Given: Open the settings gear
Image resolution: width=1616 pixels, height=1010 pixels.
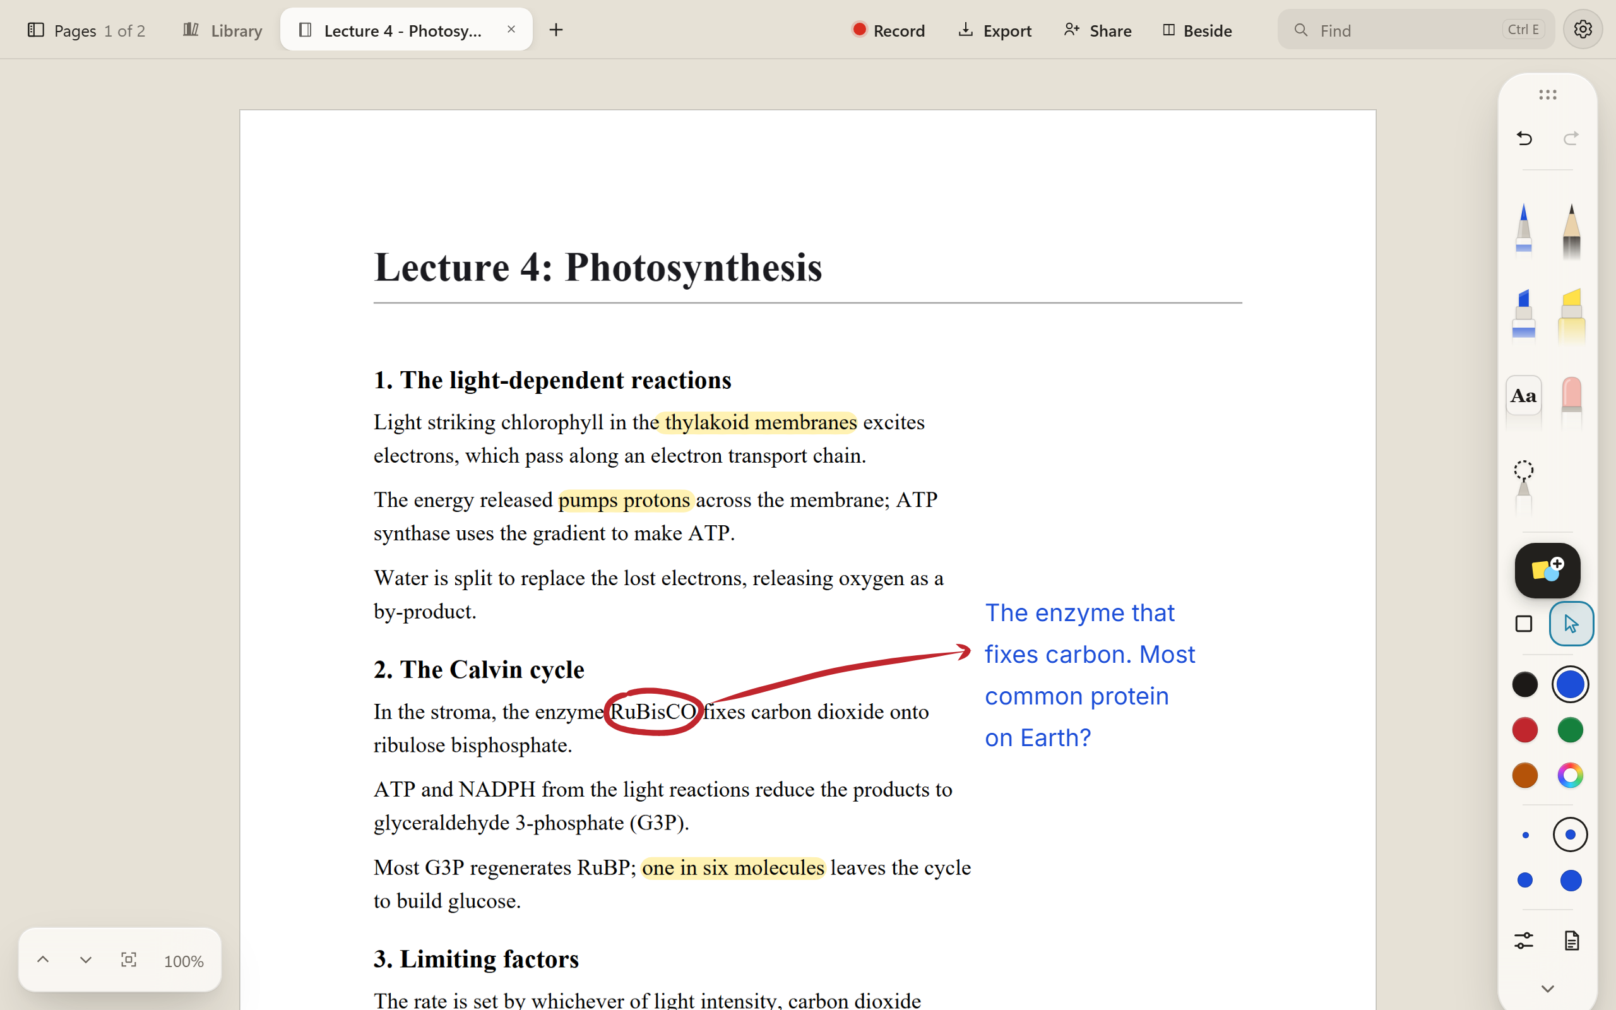Looking at the screenshot, I should pyautogui.click(x=1583, y=30).
